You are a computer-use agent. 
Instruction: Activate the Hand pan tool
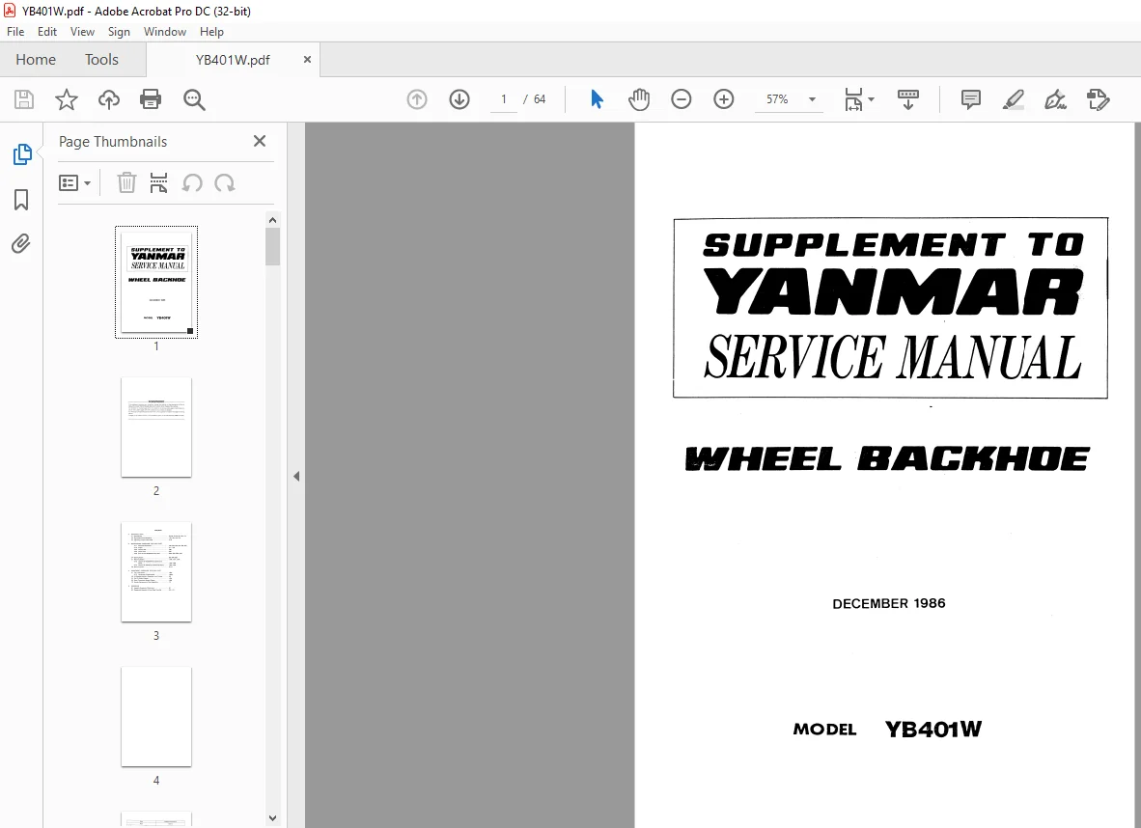639,99
